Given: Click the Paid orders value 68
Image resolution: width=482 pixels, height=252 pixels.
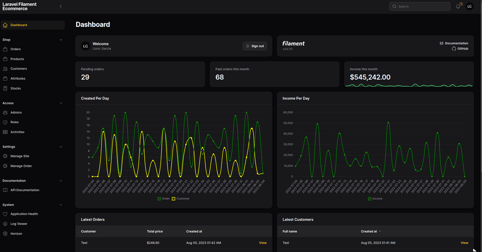Looking at the screenshot, I should 220,77.
